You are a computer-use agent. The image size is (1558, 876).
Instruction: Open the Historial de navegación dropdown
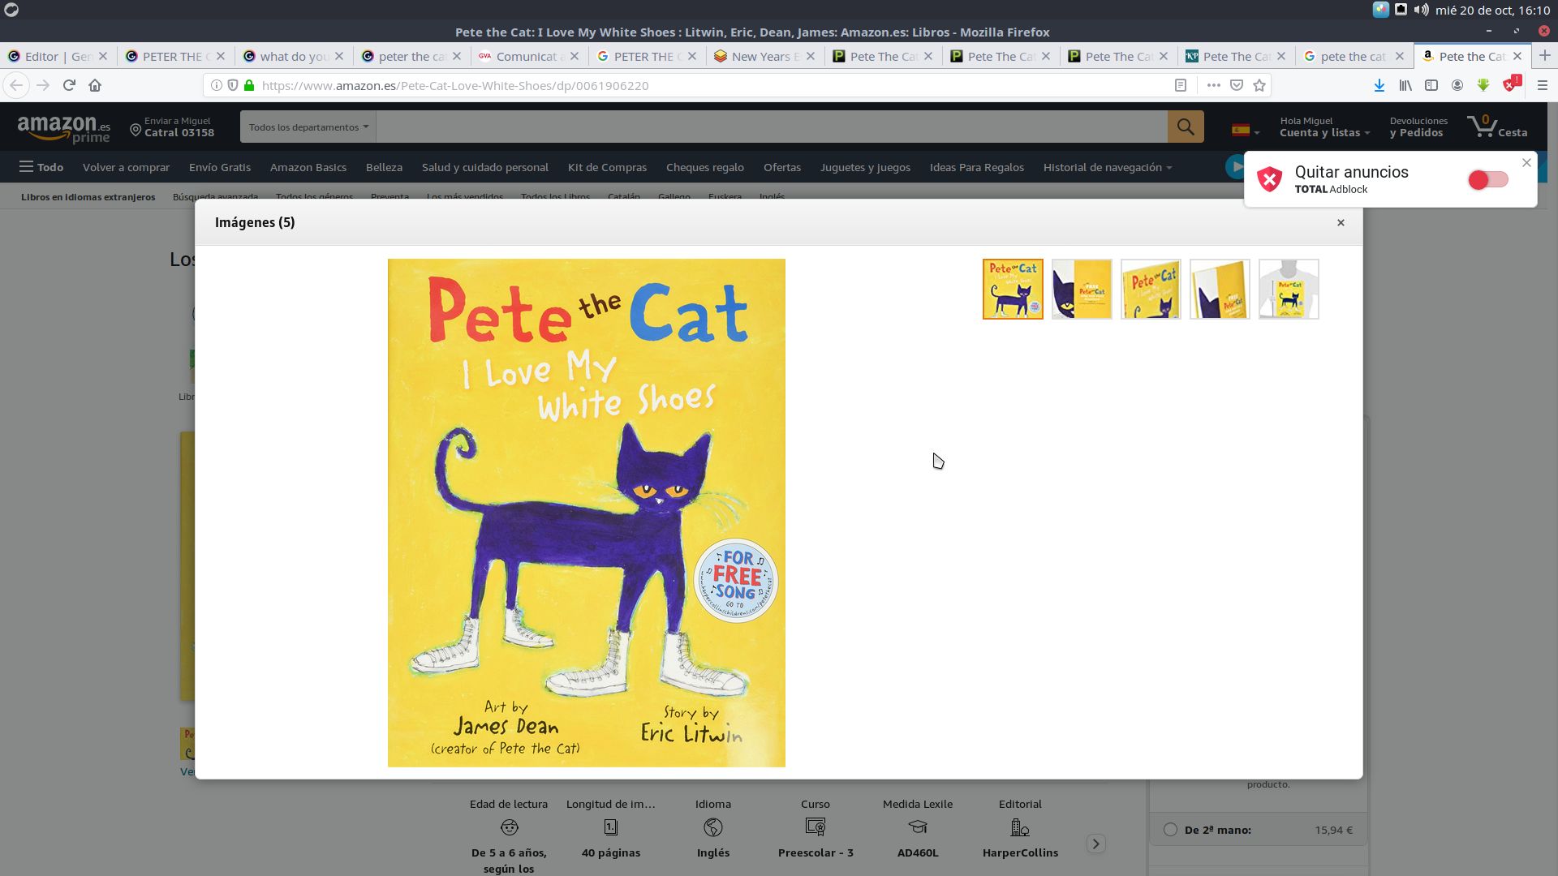pos(1108,168)
